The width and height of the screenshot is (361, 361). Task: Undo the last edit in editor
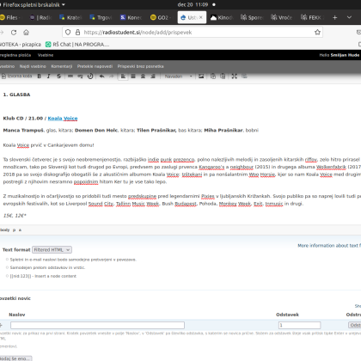(x=101, y=76)
